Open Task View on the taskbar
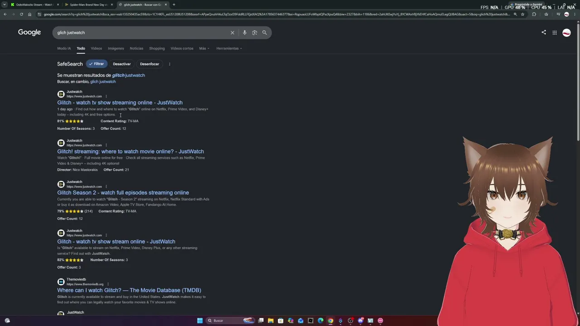 [x=261, y=321]
